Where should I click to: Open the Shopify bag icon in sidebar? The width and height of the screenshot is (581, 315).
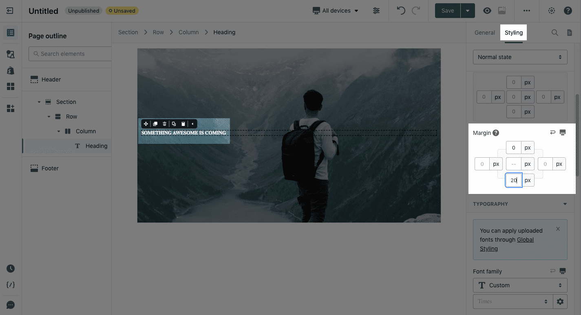[11, 70]
